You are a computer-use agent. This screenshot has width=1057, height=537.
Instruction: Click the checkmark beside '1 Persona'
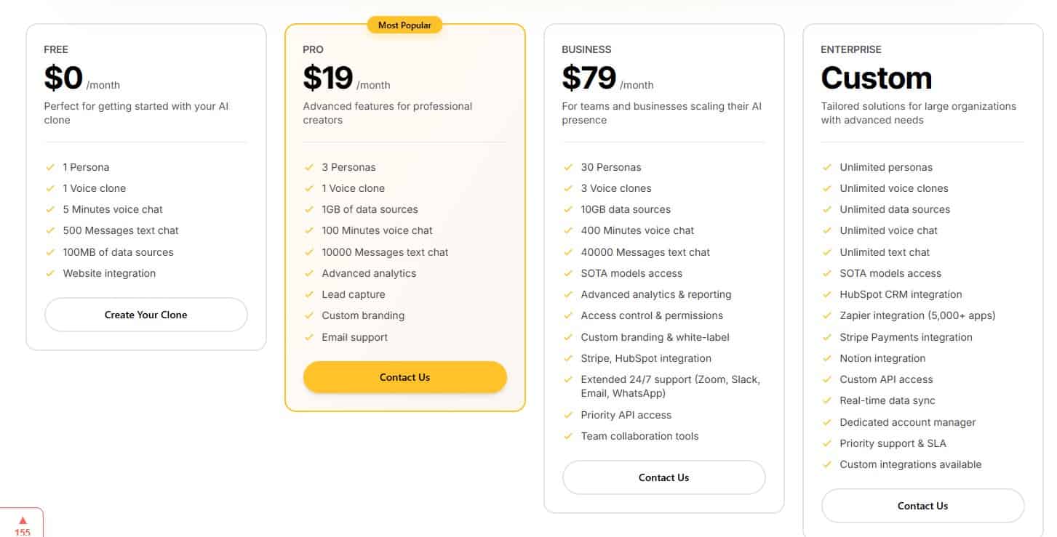50,167
